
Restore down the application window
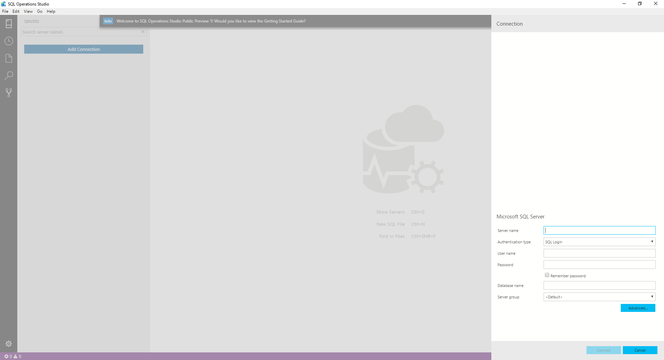tap(640, 4)
